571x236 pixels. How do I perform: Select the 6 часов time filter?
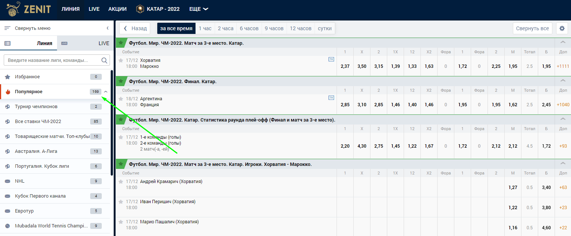click(249, 28)
